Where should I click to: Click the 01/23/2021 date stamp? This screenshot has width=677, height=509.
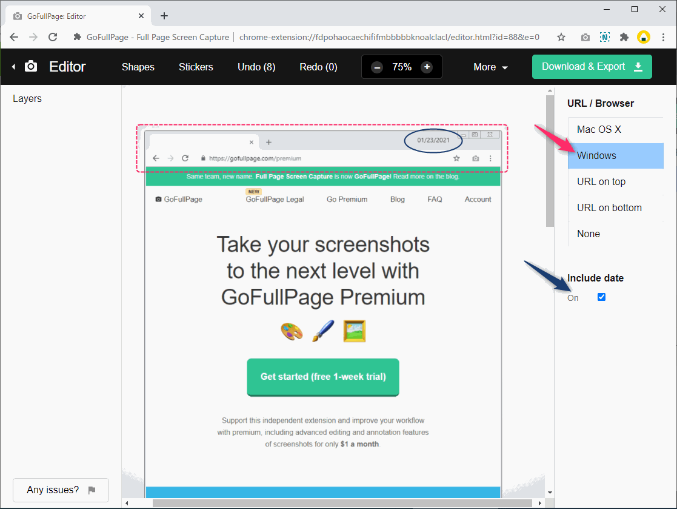(433, 140)
